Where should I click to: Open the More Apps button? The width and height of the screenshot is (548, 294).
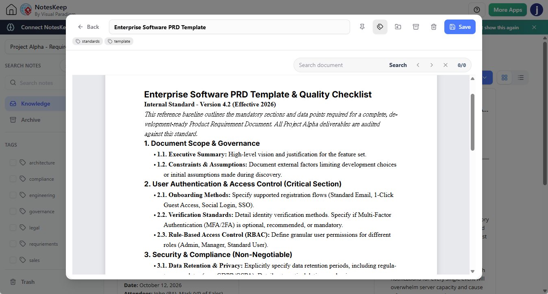coord(508,10)
